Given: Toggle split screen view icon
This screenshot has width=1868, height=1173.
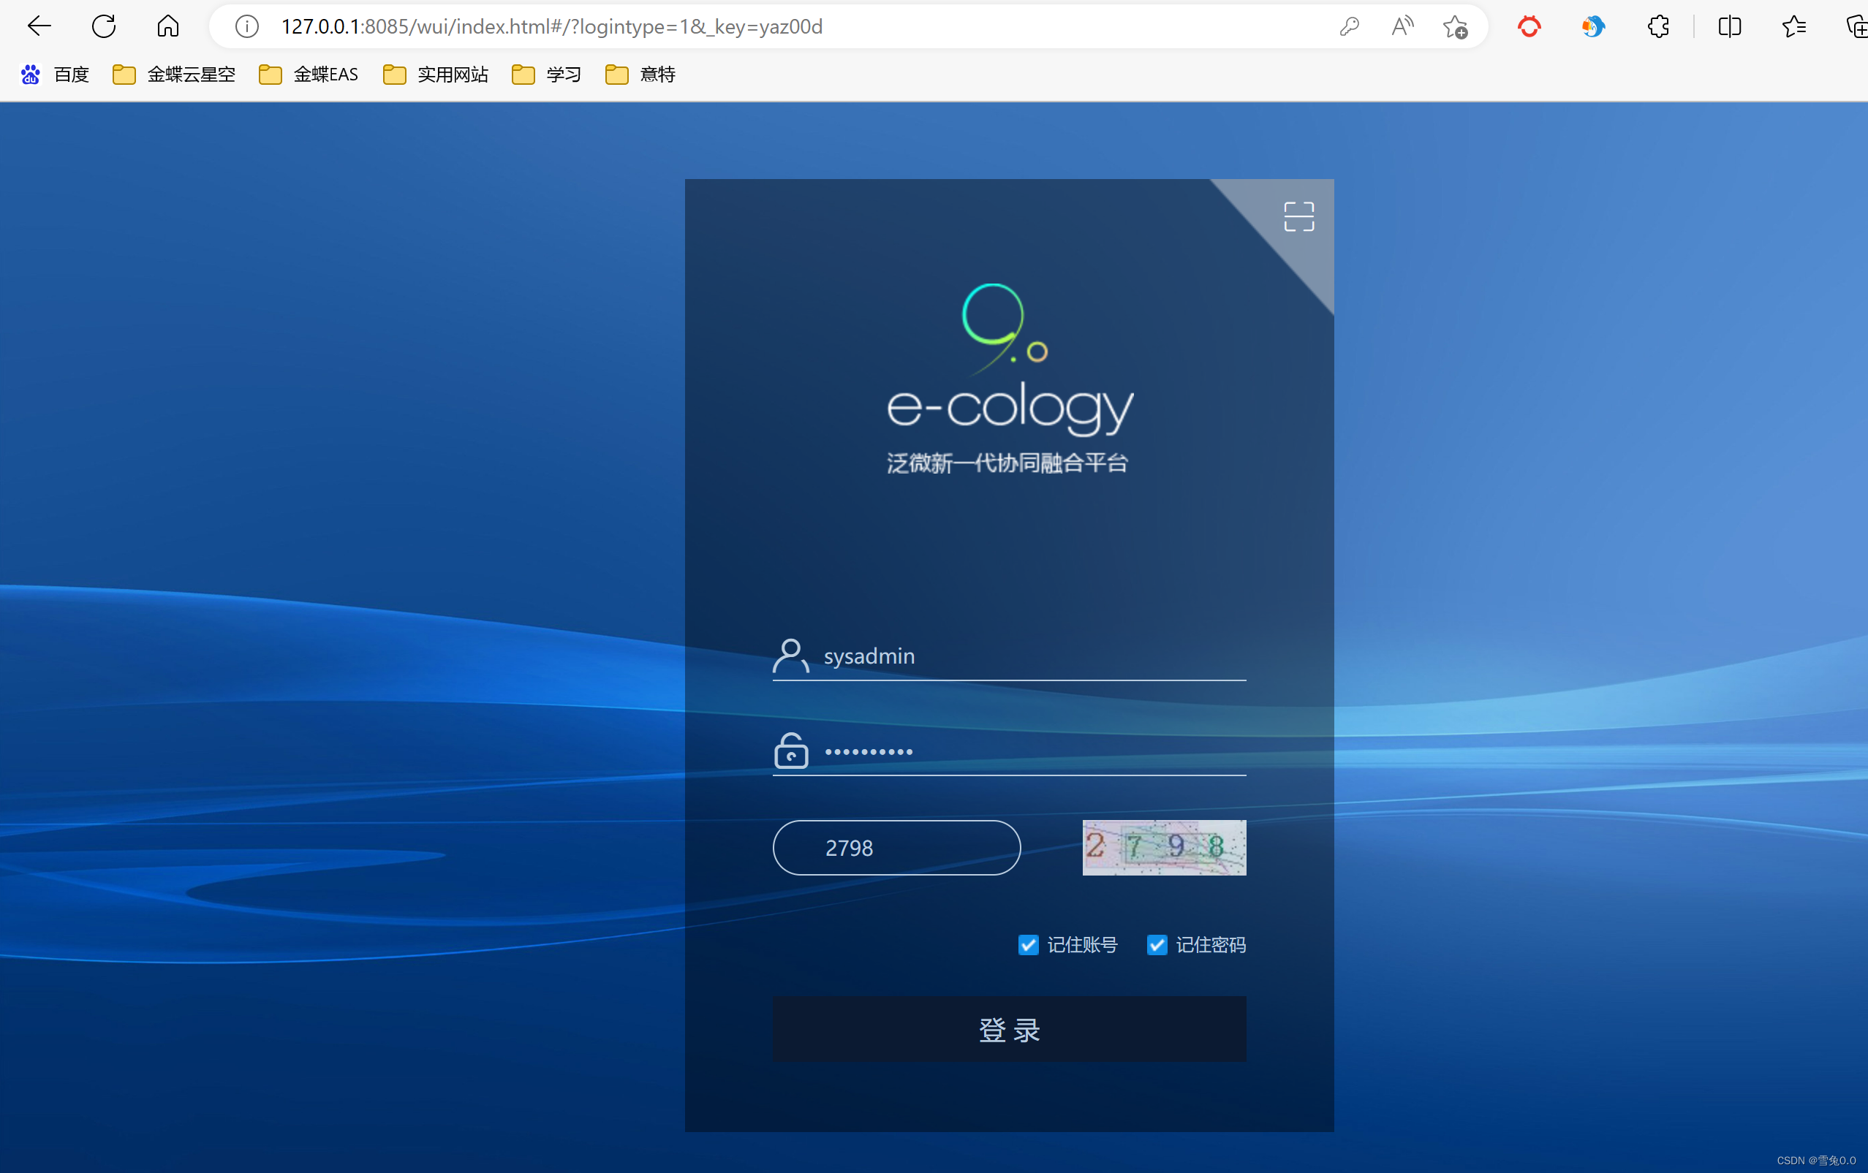Looking at the screenshot, I should click(x=1729, y=26).
